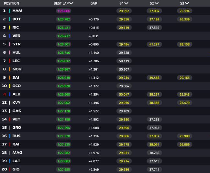Click RUS's gap value +1.714
Screen dimensions: 210x173
click(94, 136)
